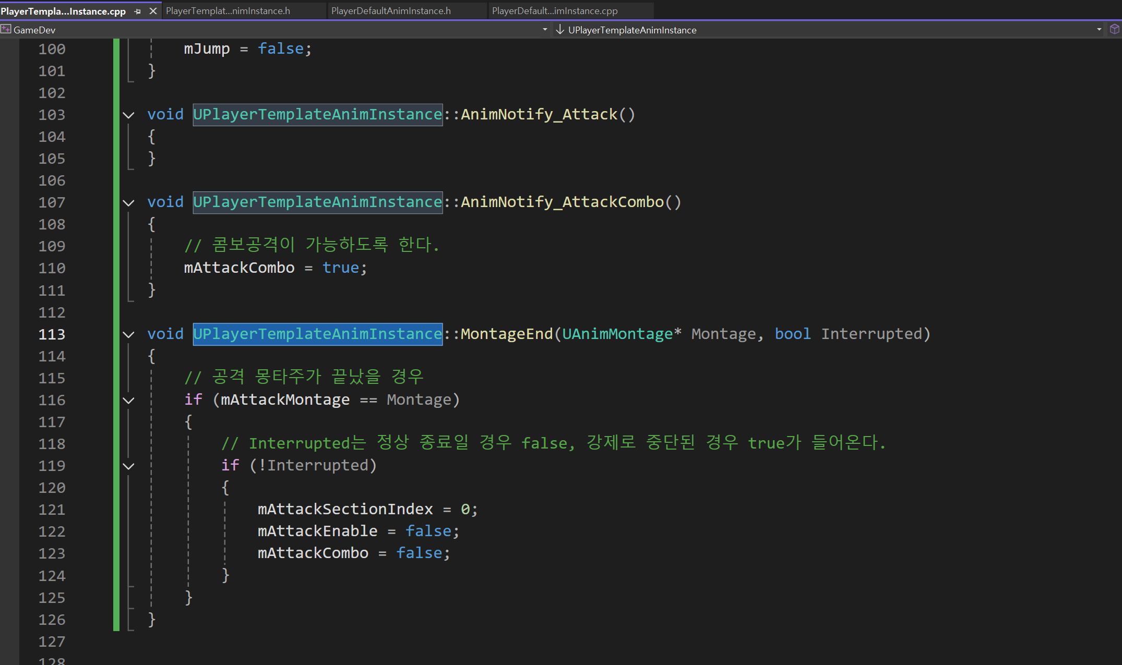Open the UPlayerTemplateAnimInstance class dropdown arrow

1099,30
